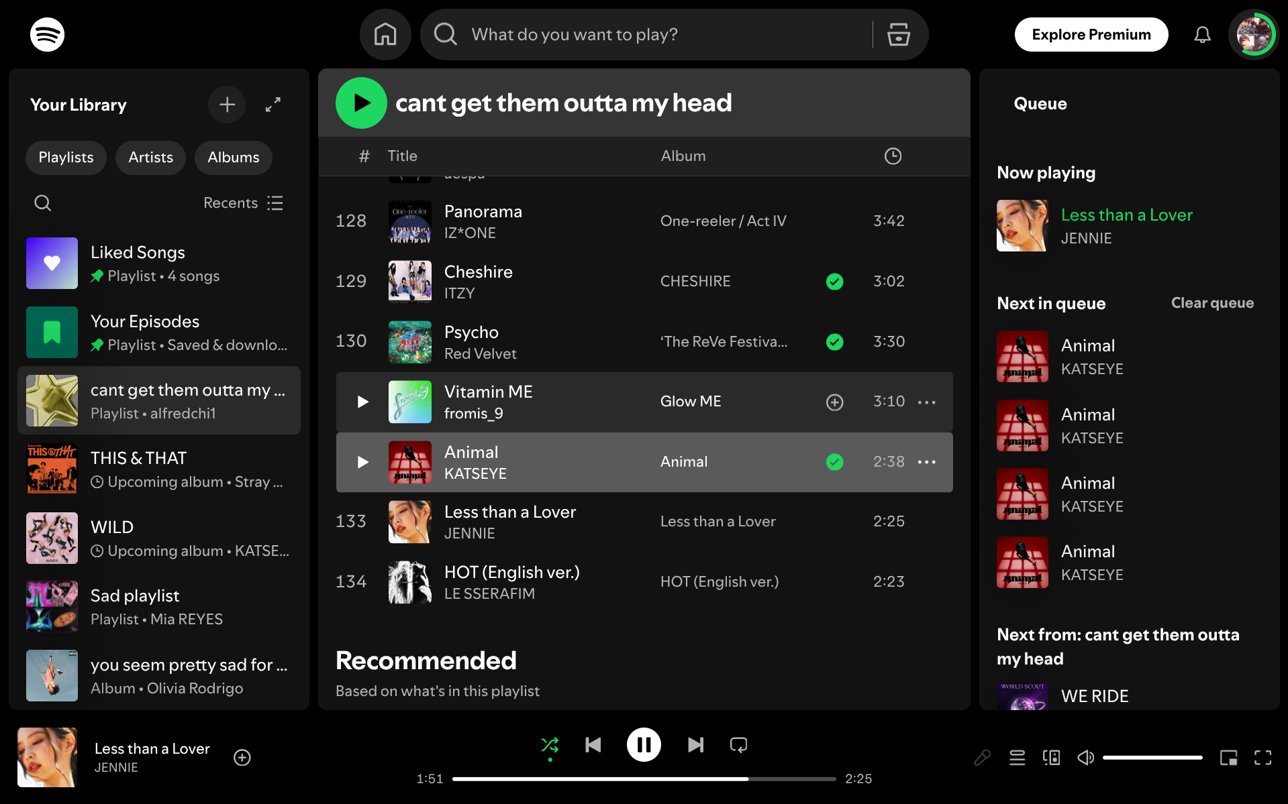Viewport: 1288px width, 804px height.
Task: Open the mini player
Action: pos(1228,758)
